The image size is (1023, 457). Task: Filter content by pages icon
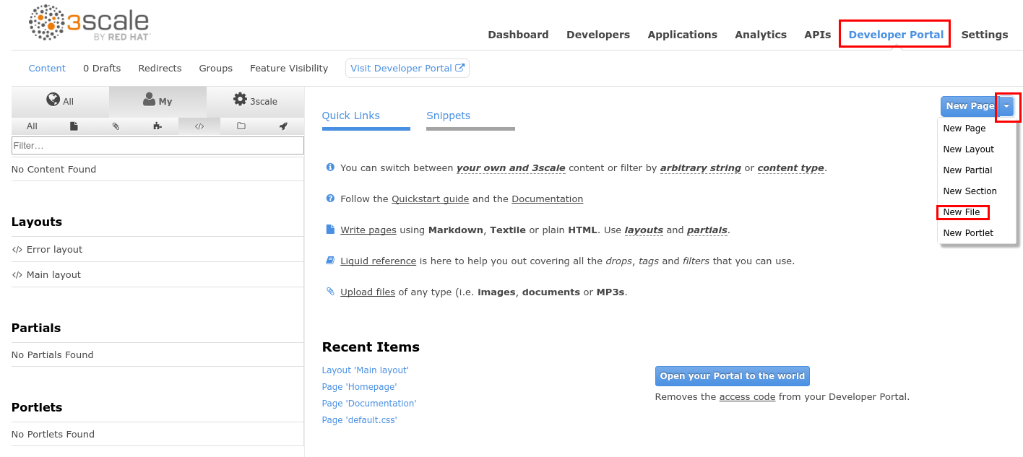click(x=74, y=126)
